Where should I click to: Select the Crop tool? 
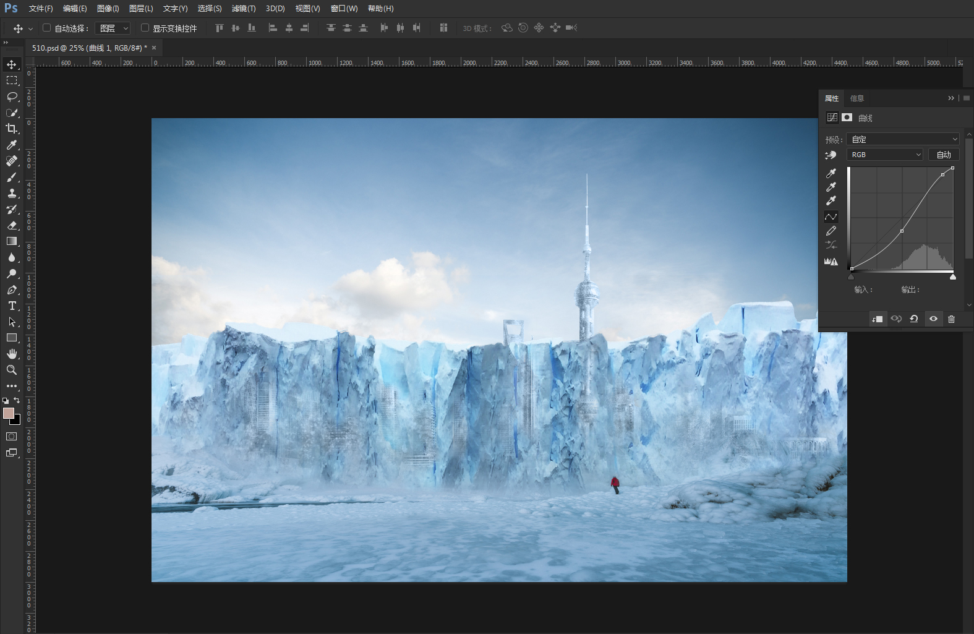(12, 129)
